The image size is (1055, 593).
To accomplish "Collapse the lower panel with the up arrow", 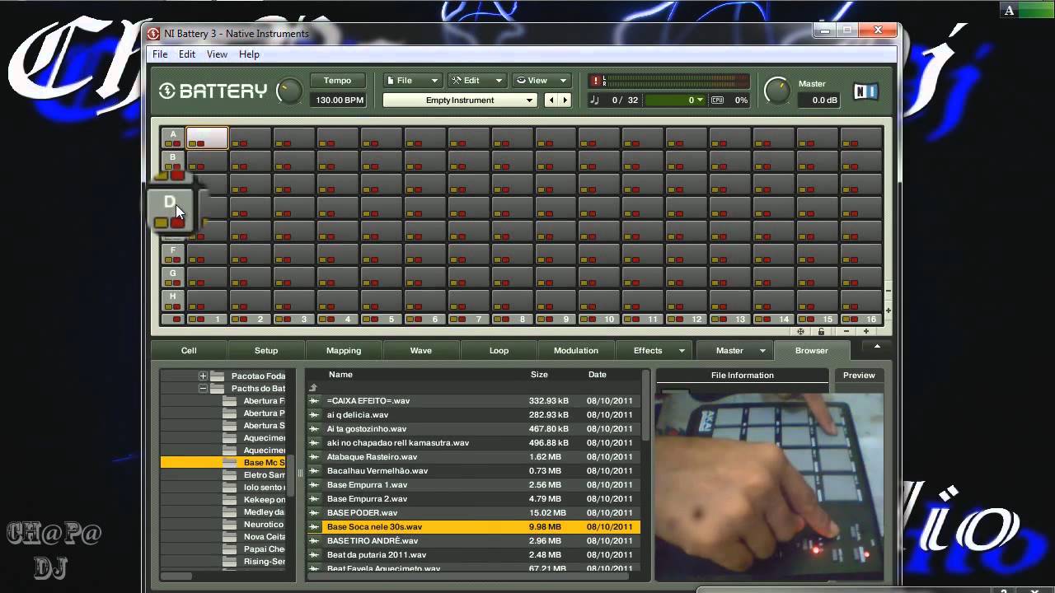I will click(x=877, y=347).
